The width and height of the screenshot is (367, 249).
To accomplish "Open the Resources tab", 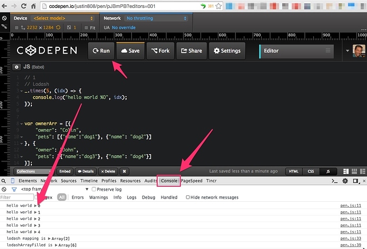I will click(130, 181).
